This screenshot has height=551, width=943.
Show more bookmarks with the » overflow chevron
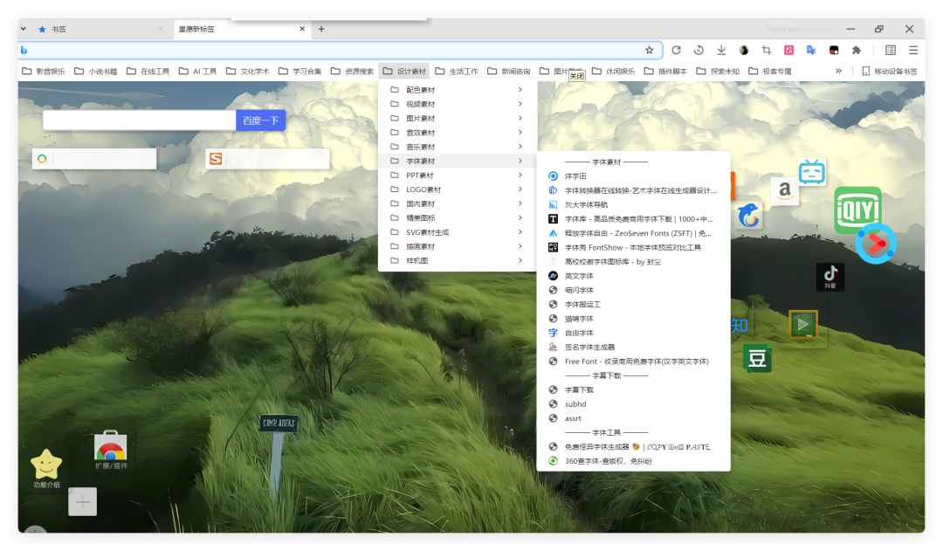tap(838, 71)
